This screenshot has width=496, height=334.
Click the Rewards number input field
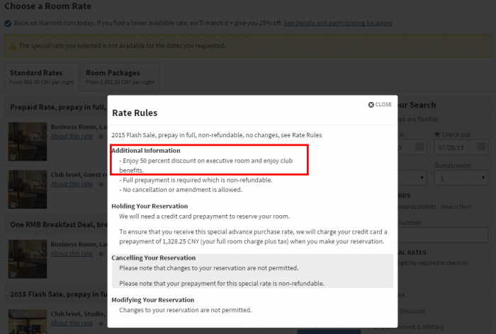pyautogui.click(x=443, y=235)
